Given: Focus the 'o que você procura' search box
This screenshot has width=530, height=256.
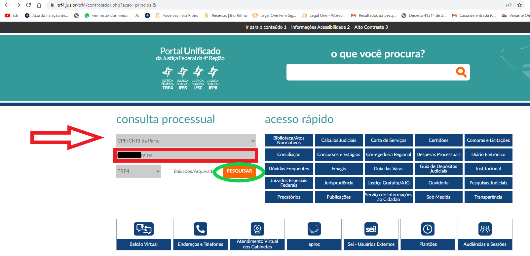Looking at the screenshot, I should pyautogui.click(x=370, y=72).
